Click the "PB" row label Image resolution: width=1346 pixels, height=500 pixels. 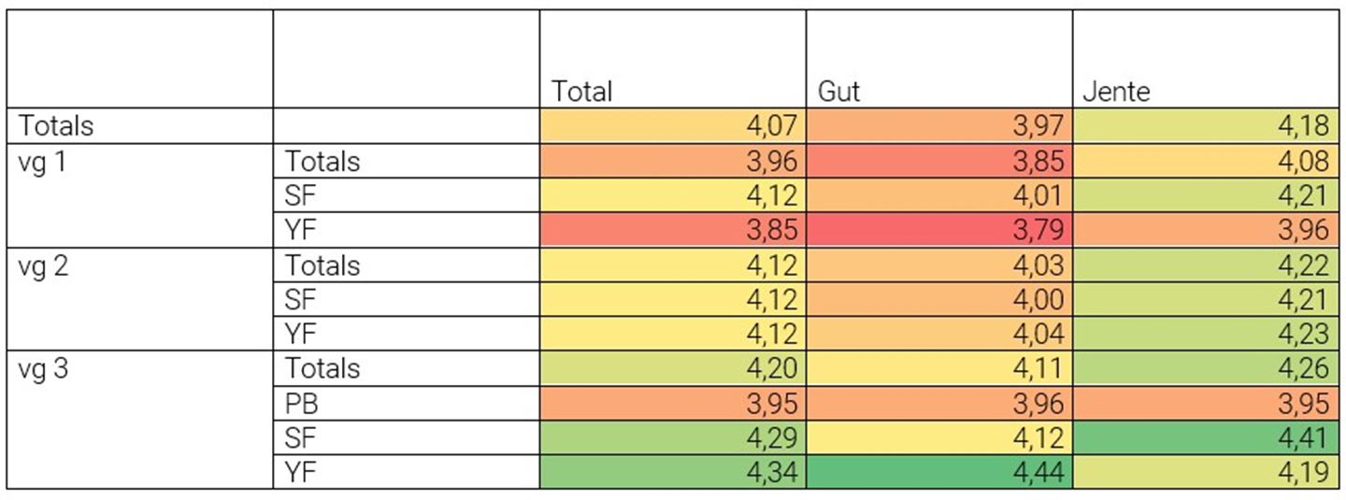click(x=304, y=403)
